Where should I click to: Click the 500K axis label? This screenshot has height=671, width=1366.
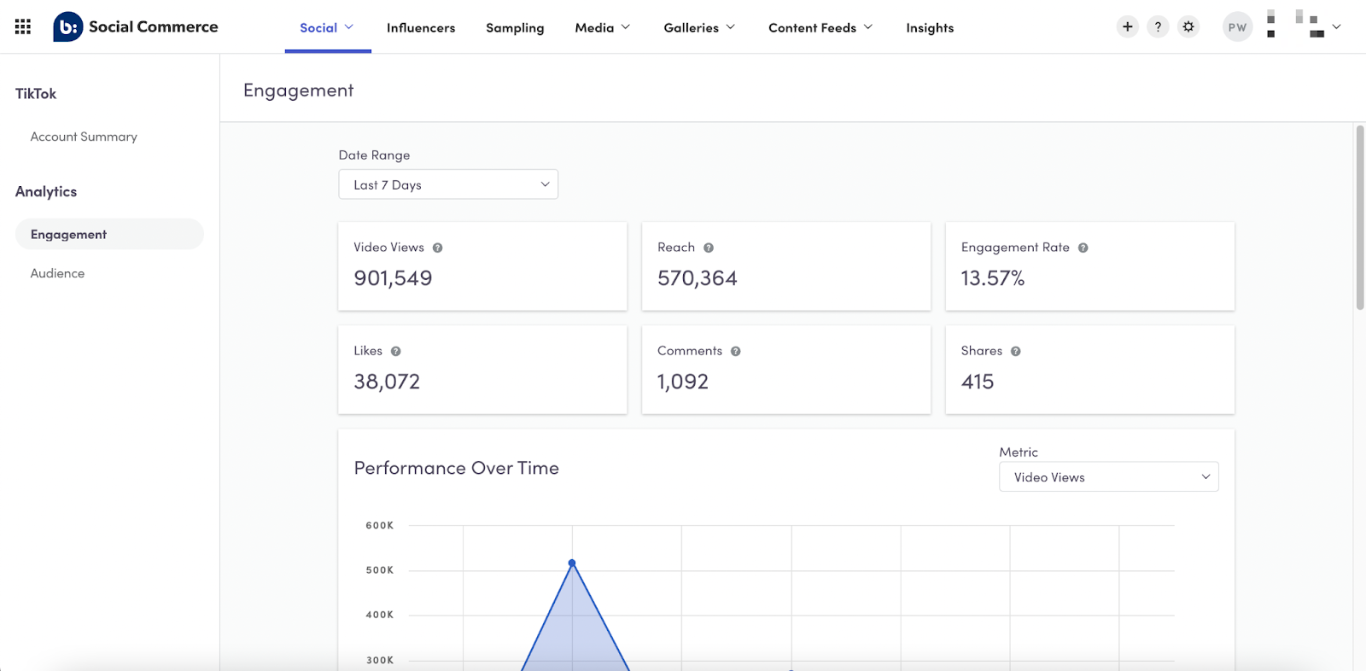click(380, 570)
